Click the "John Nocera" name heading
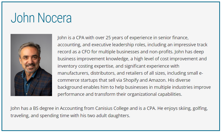Image resolution: width=221 pixels, height=132 pixels. 41,18
